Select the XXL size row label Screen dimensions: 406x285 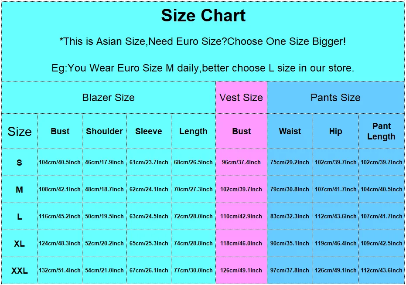(20, 271)
